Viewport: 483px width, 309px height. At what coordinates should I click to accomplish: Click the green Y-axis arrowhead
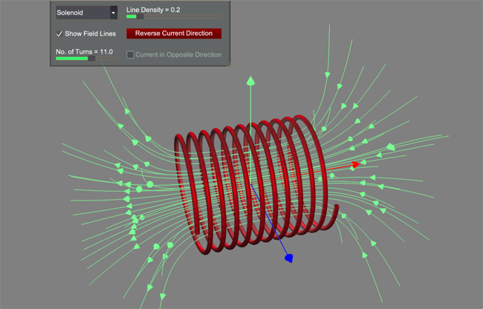(x=251, y=80)
